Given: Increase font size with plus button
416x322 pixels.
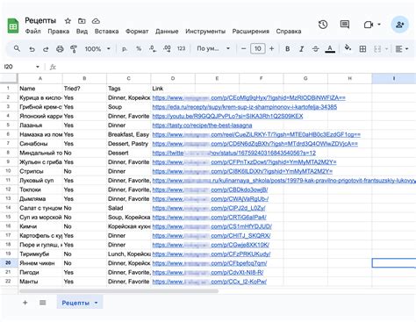Looking at the screenshot, I should pyautogui.click(x=271, y=49).
